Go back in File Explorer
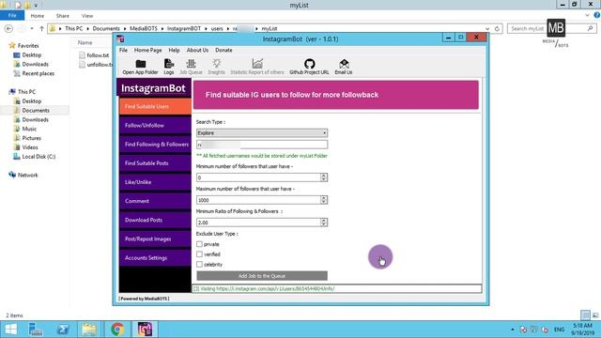 pos(8,29)
